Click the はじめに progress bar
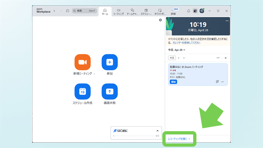 click(x=134, y=136)
